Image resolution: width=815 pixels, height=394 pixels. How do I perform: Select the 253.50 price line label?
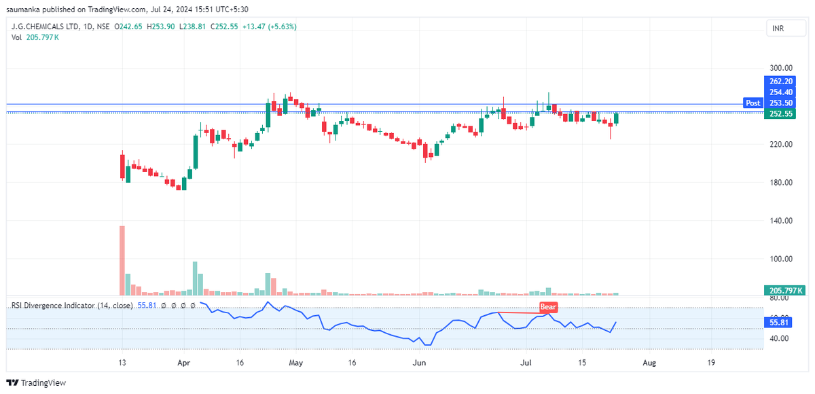pos(781,103)
